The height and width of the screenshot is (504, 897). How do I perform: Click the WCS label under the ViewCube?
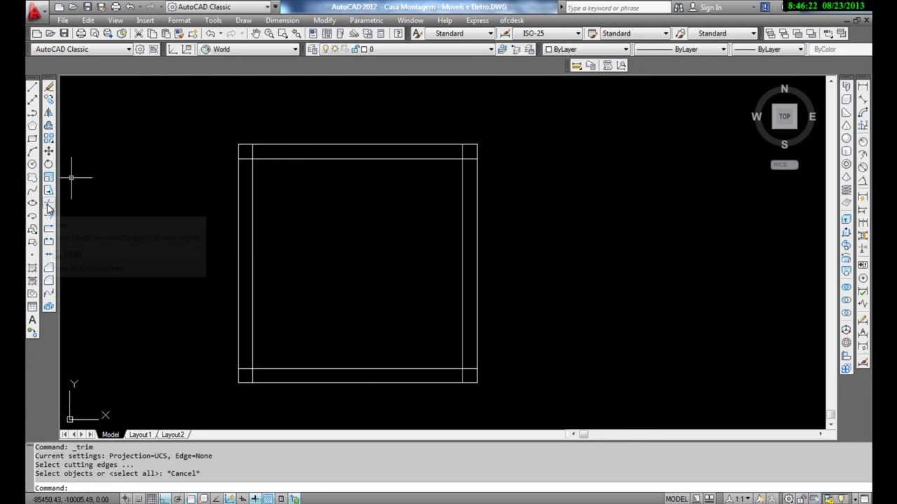click(784, 164)
